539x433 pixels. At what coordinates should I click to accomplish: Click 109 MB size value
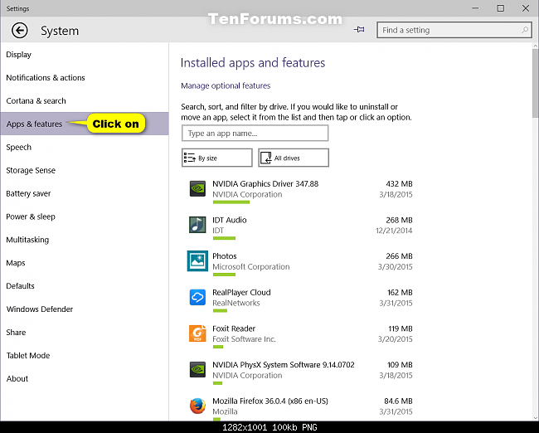400,364
